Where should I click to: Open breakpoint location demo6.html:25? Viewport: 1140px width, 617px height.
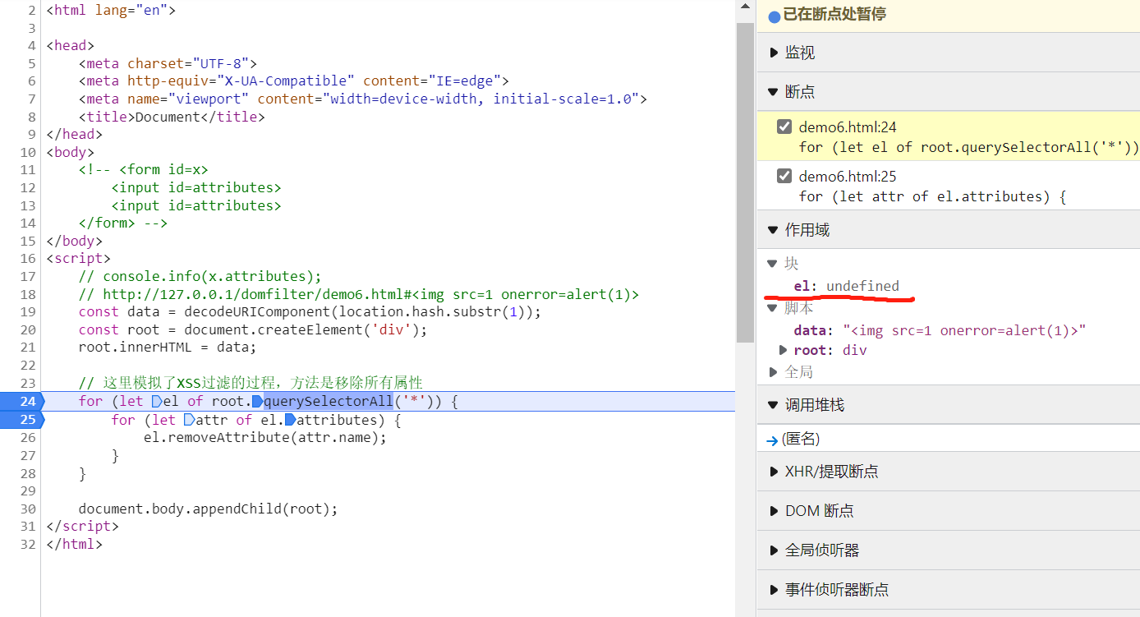(848, 176)
